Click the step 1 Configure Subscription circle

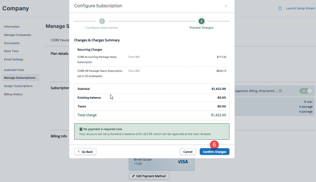tap(102, 21)
